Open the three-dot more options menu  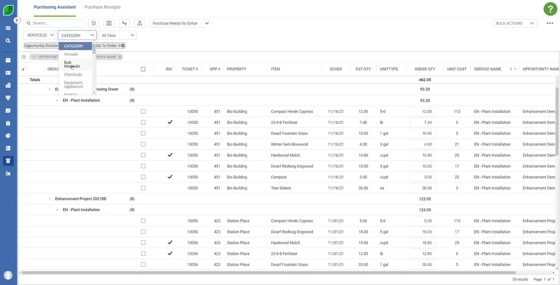(549, 23)
